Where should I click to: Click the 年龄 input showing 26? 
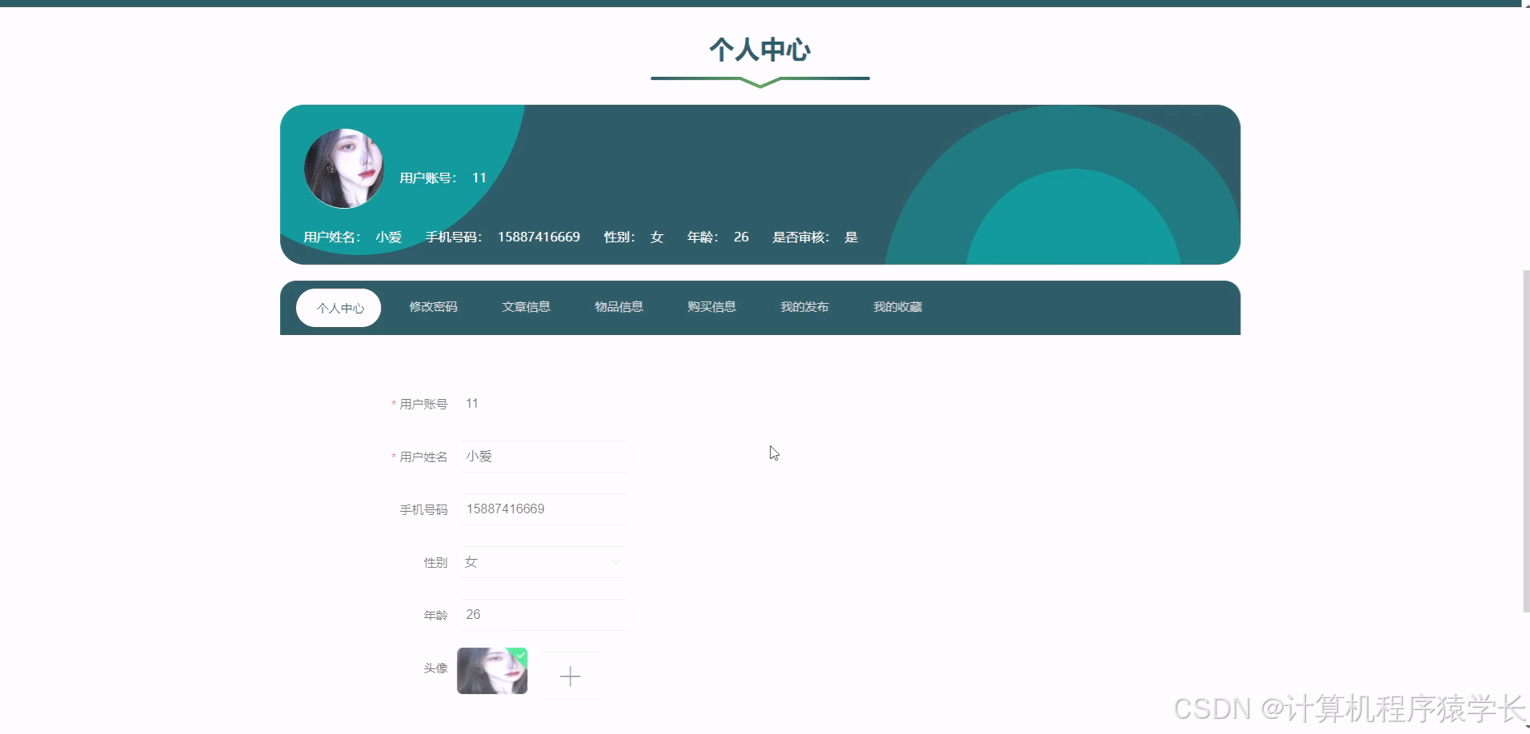pos(543,615)
